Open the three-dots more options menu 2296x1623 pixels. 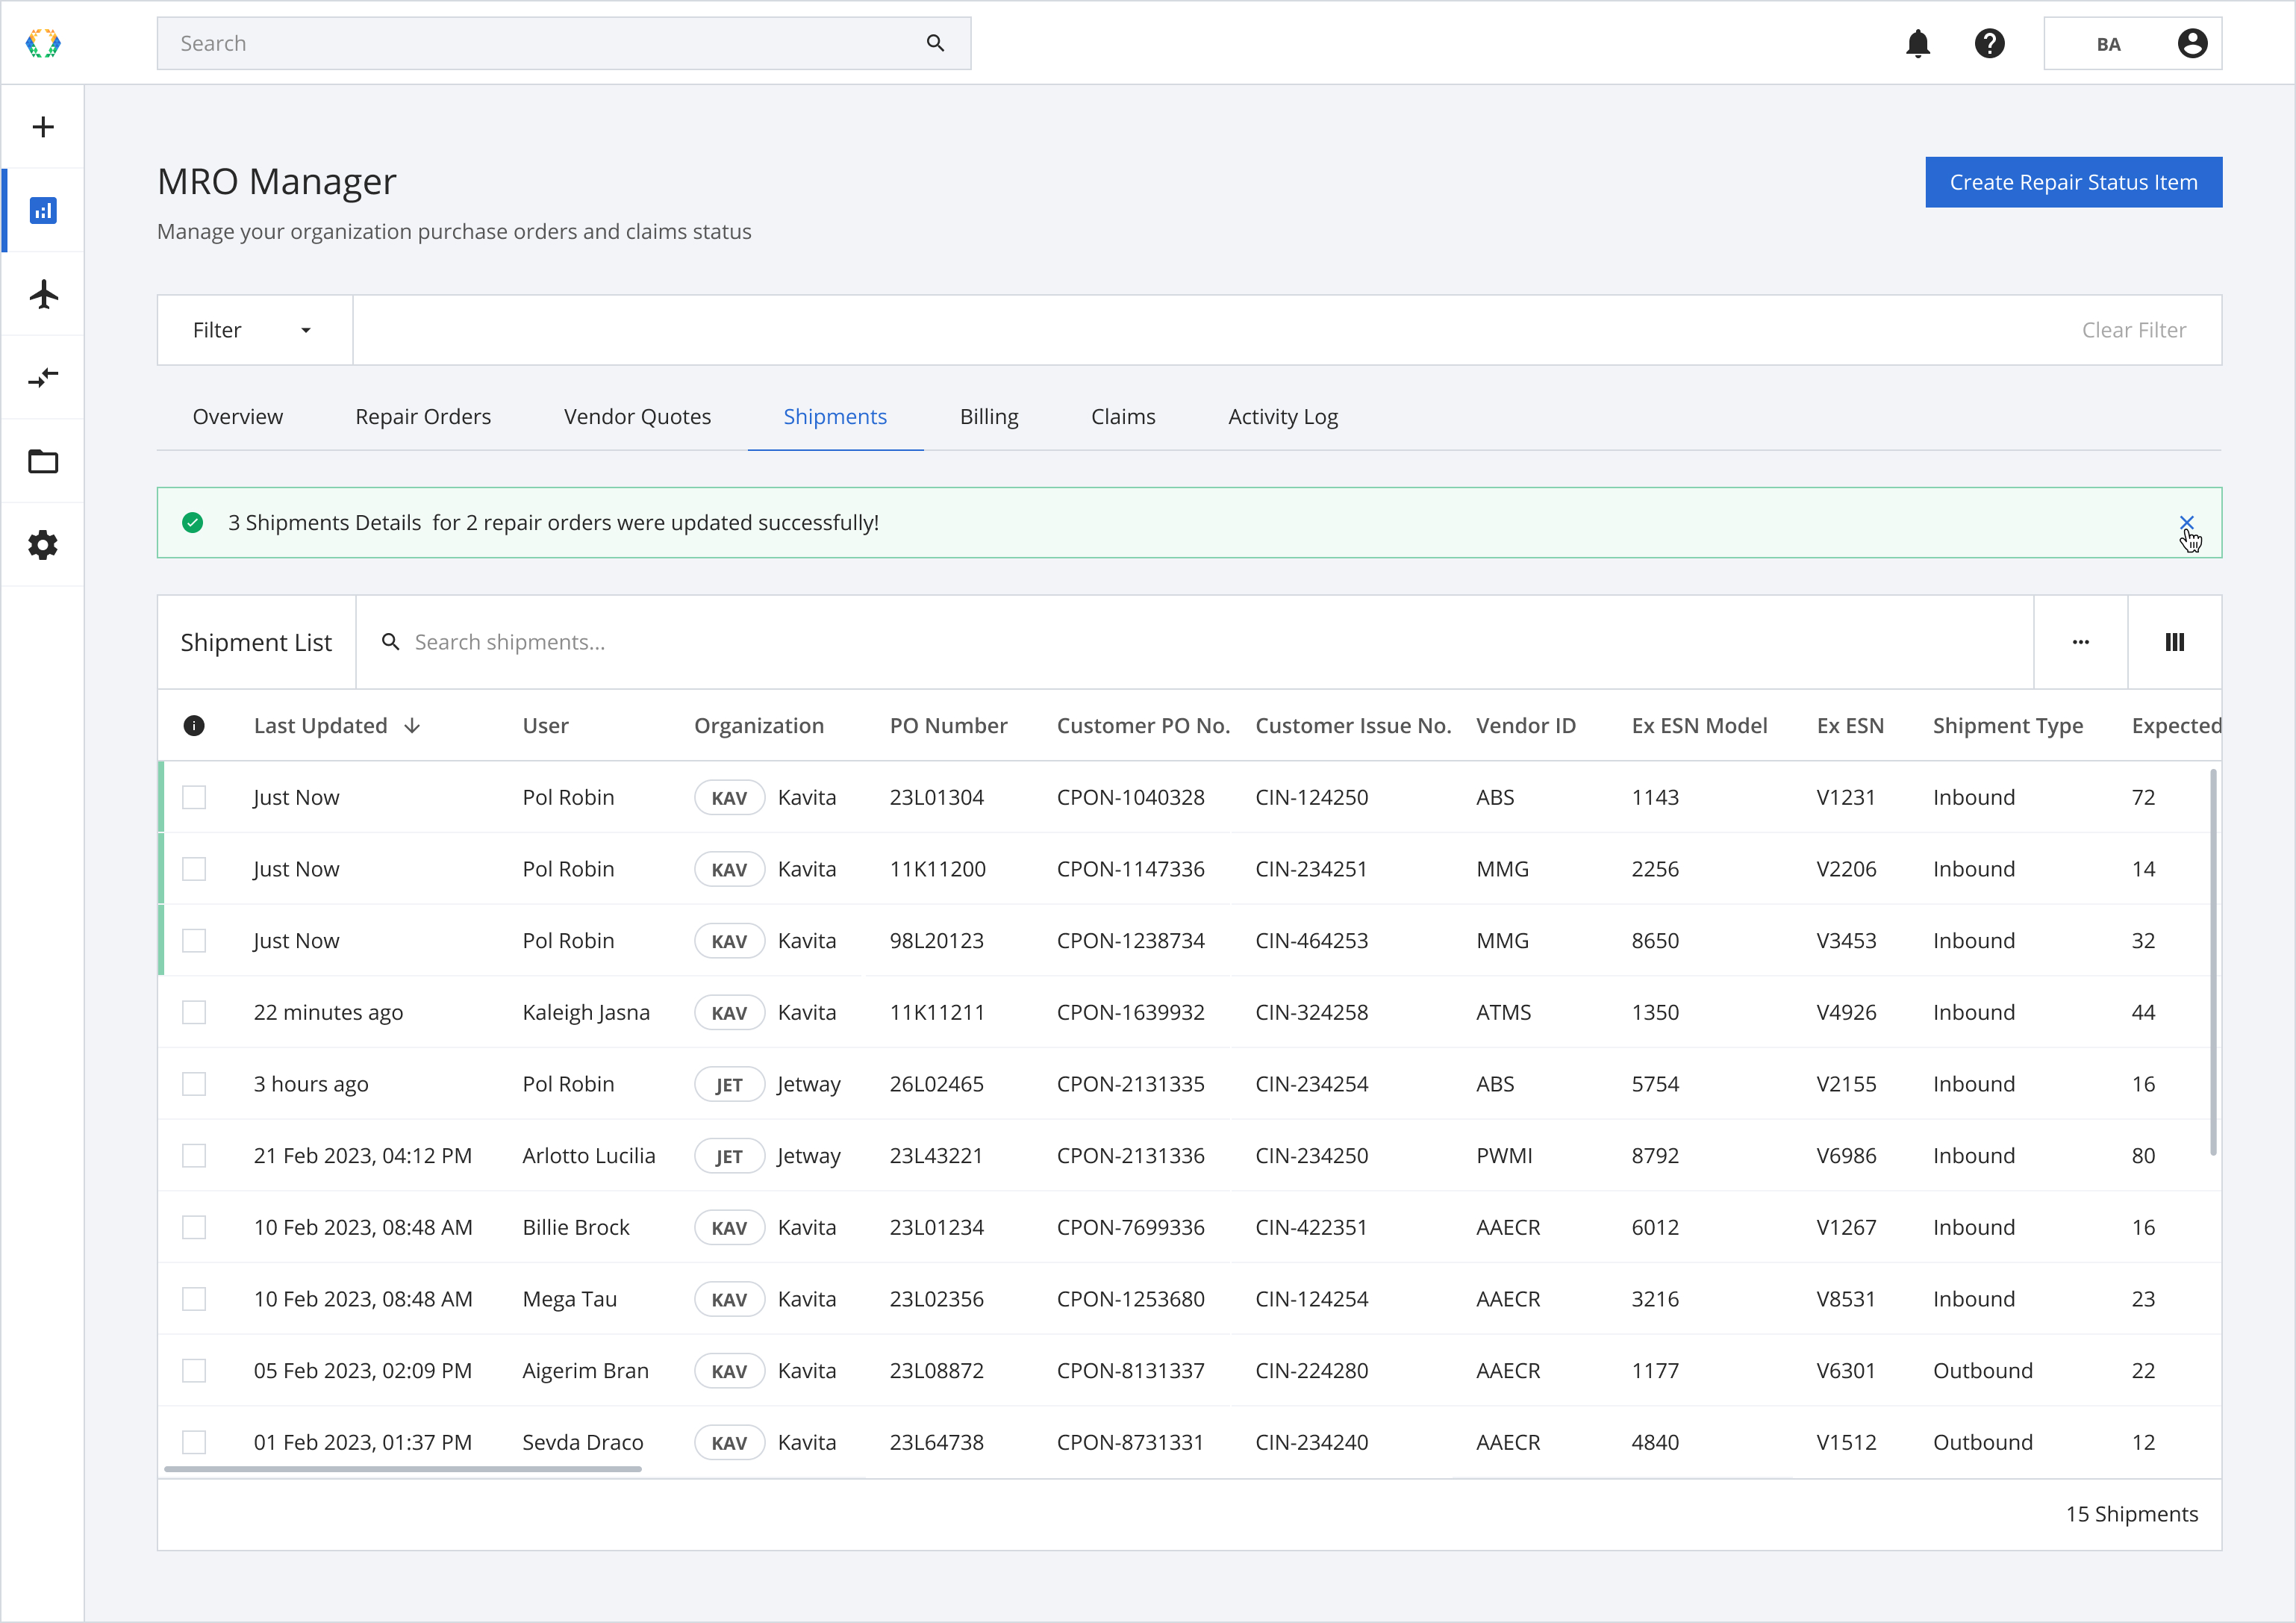pos(2080,642)
